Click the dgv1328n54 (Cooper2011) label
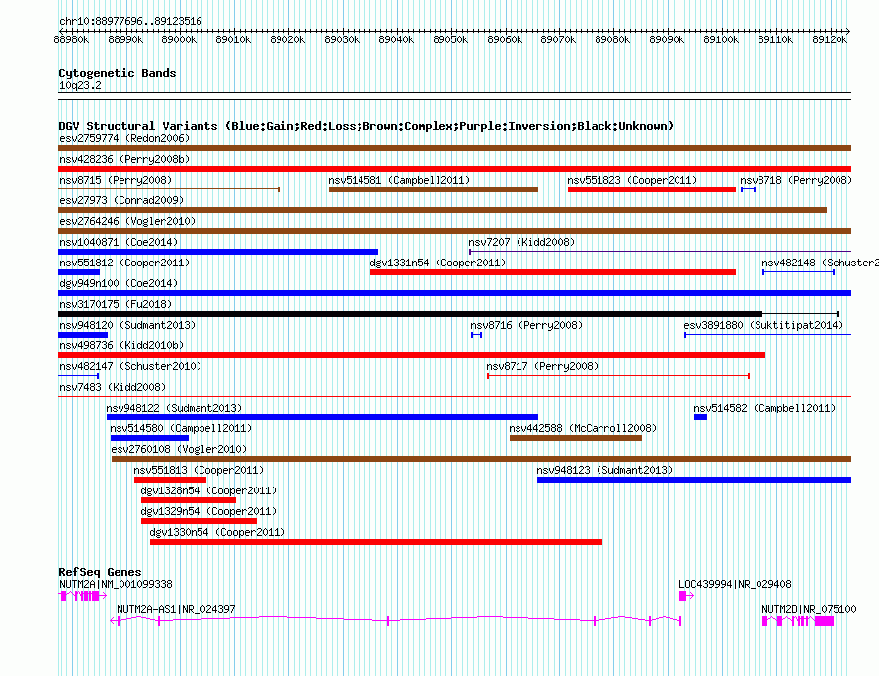879x676 pixels. [x=208, y=490]
